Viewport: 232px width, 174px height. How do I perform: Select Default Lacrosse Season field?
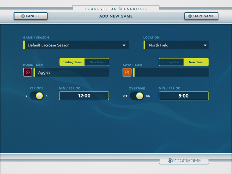click(76, 45)
